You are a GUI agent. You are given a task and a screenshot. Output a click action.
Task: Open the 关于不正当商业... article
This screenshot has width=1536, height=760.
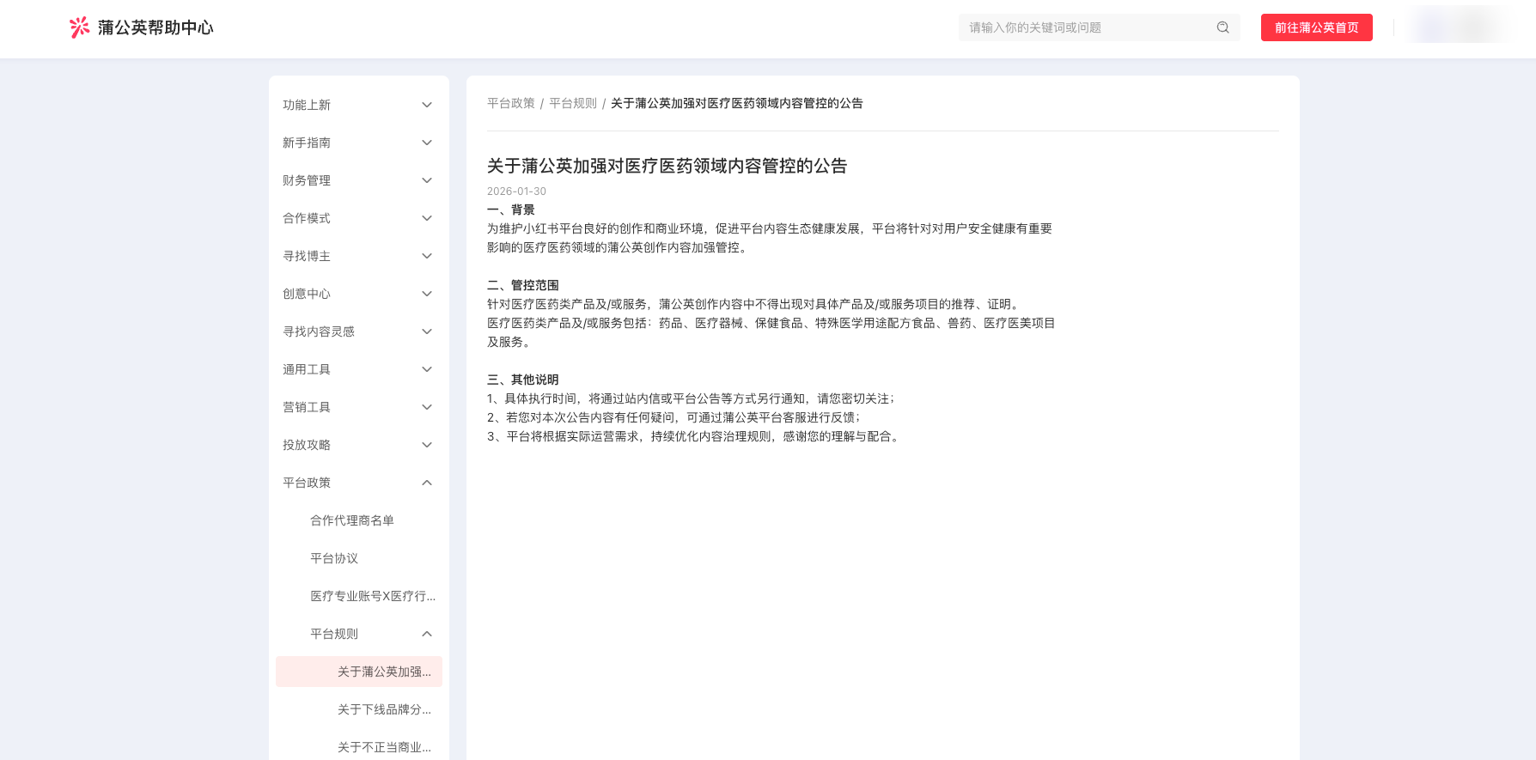click(384, 747)
